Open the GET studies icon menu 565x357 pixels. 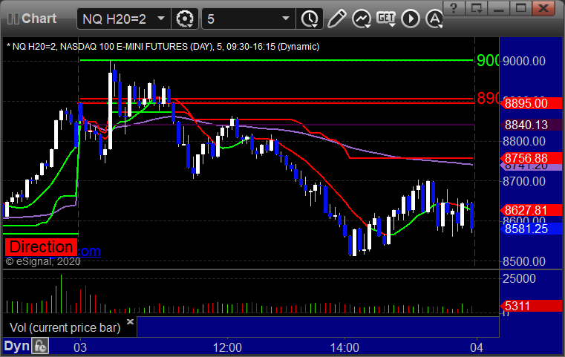pos(386,19)
